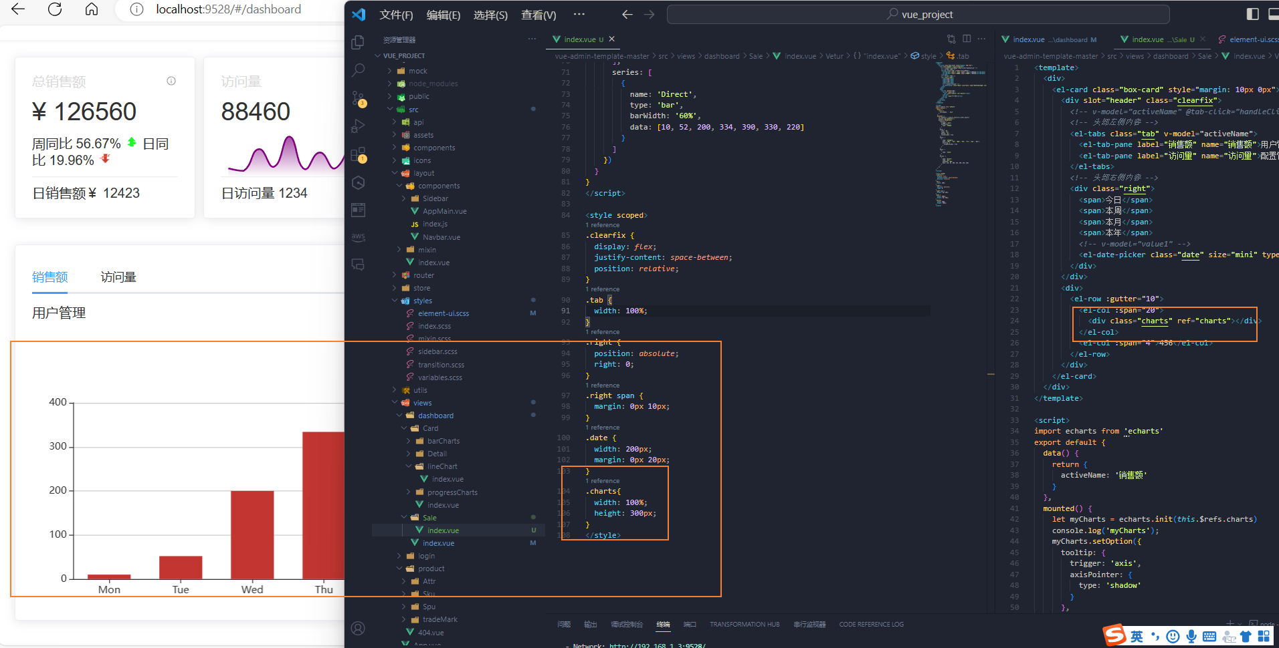Open the 文件(F) menu
The width and height of the screenshot is (1279, 648).
click(x=396, y=15)
